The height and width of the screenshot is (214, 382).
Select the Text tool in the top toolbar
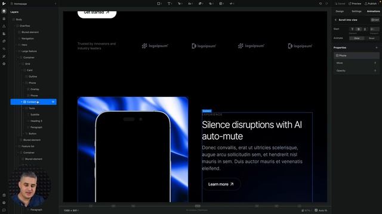[x=170, y=4]
